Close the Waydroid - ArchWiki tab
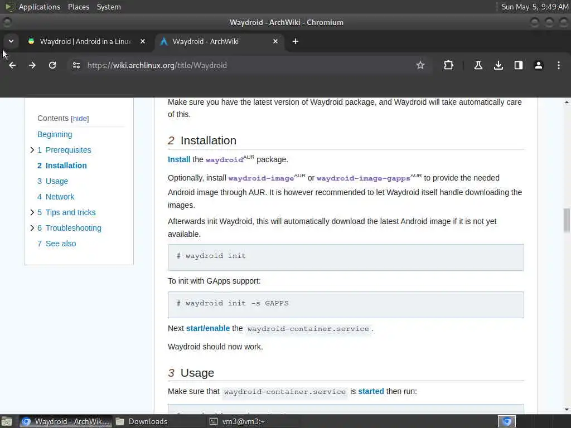The width and height of the screenshot is (571, 428). pos(275,41)
